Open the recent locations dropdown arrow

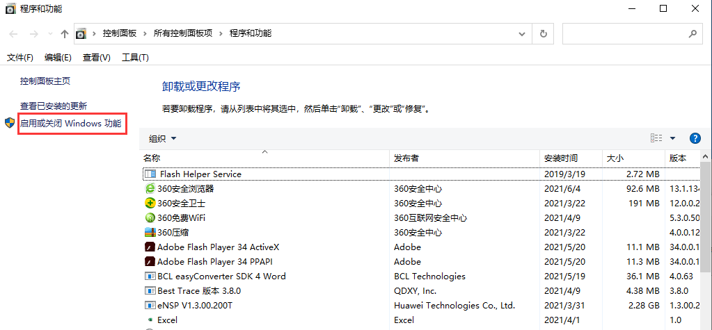(50, 33)
